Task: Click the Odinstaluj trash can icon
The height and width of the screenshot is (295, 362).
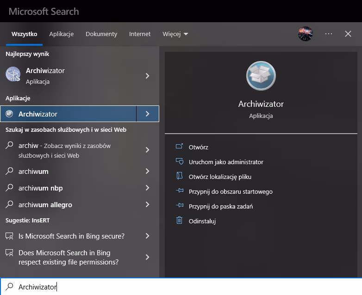Action: tap(180, 220)
